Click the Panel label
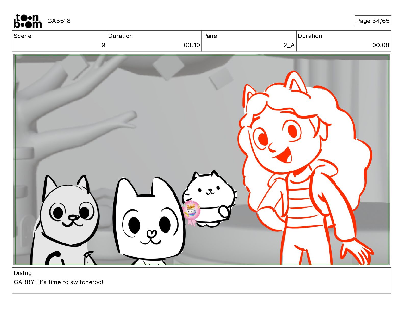This screenshot has width=404, height=312. pos(211,36)
